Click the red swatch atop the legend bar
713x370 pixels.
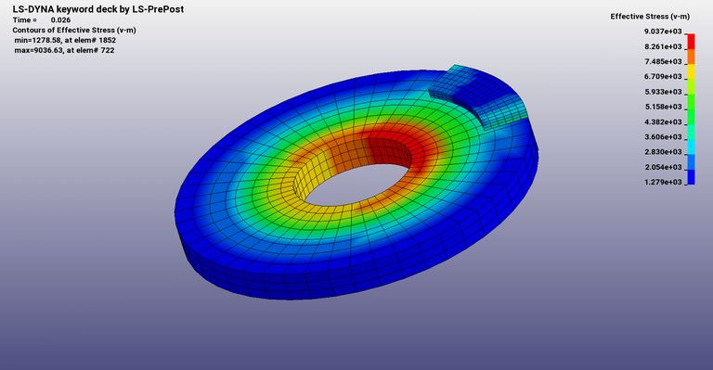point(691,42)
